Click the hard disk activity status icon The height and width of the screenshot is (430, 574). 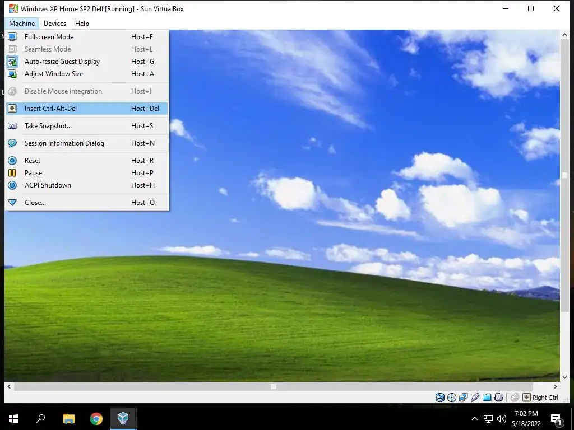(x=439, y=398)
